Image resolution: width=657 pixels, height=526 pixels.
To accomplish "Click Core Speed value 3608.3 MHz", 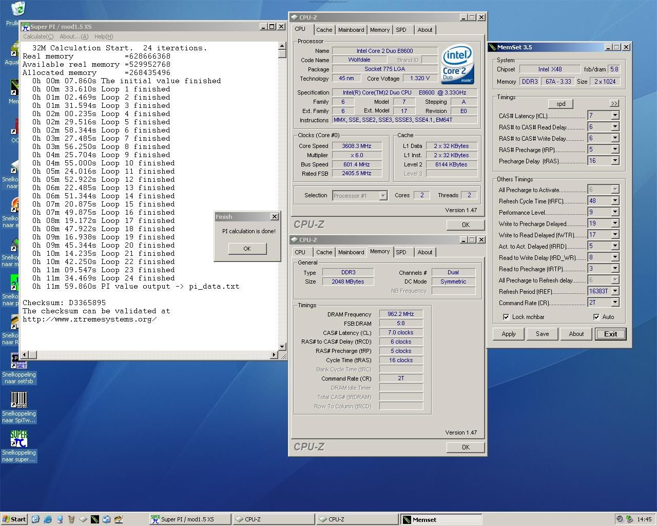I will (357, 146).
